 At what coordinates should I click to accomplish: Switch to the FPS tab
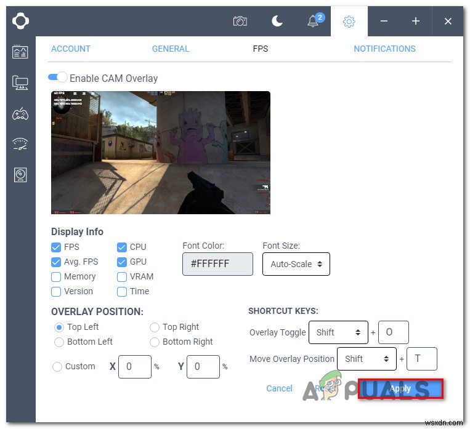tap(260, 49)
